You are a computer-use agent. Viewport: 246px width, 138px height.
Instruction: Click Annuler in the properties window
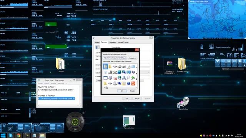pyautogui.click(x=137, y=99)
